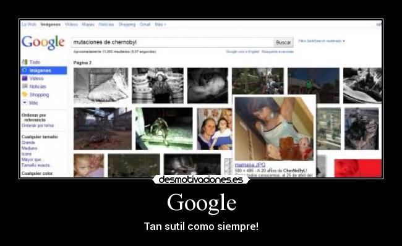Open family photo thumbnail with woman and child

point(215,129)
